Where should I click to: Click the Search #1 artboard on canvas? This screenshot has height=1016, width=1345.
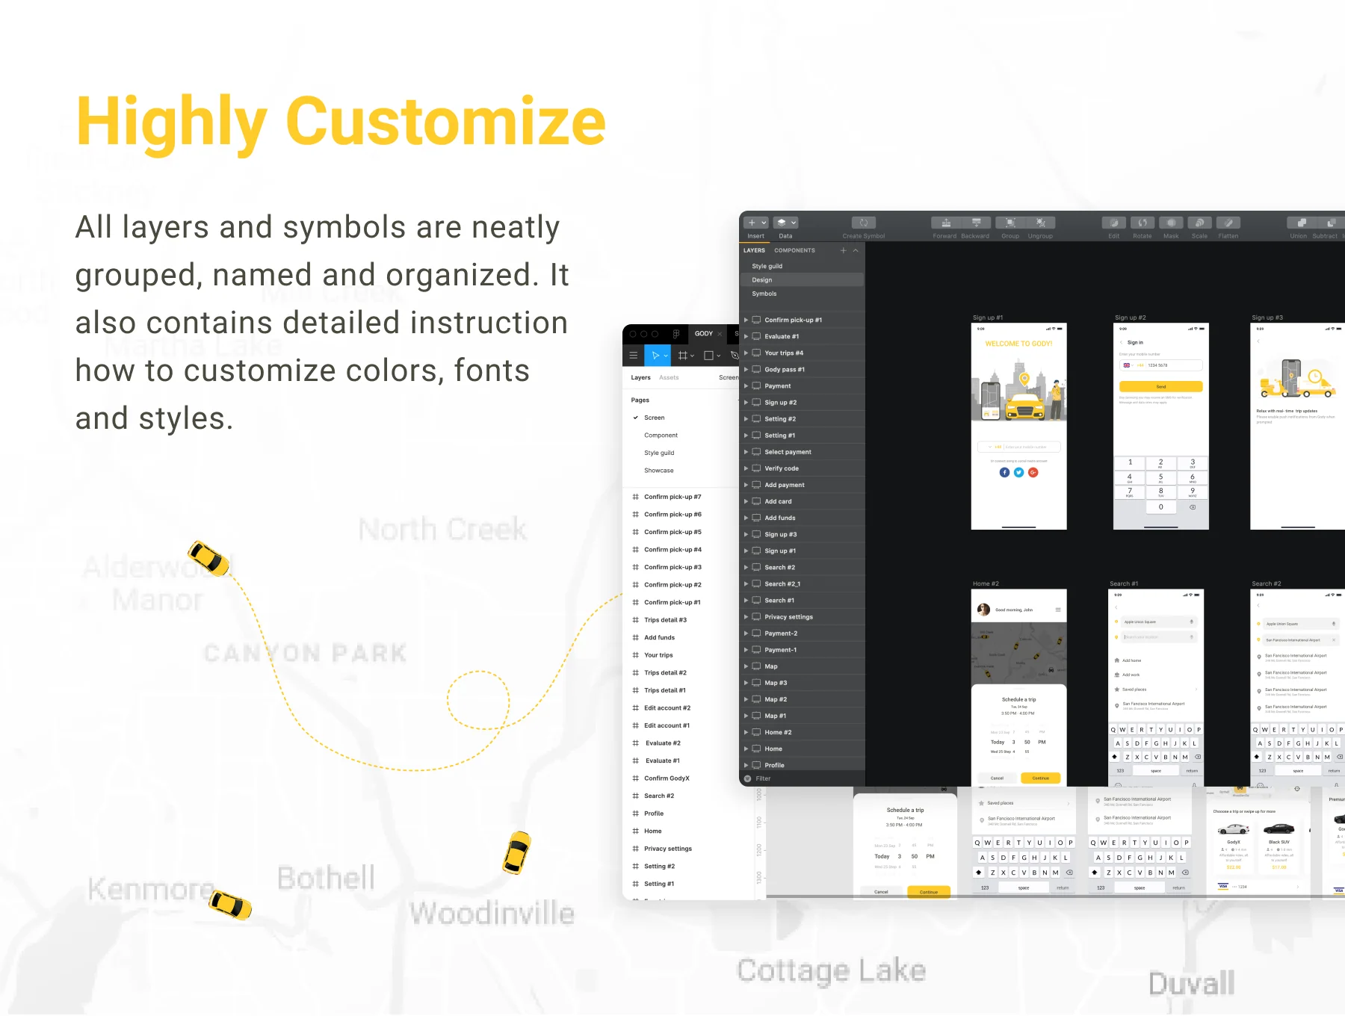(1155, 687)
